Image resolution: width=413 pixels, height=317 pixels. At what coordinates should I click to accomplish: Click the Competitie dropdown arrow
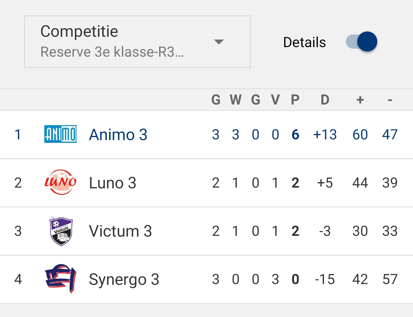[219, 42]
